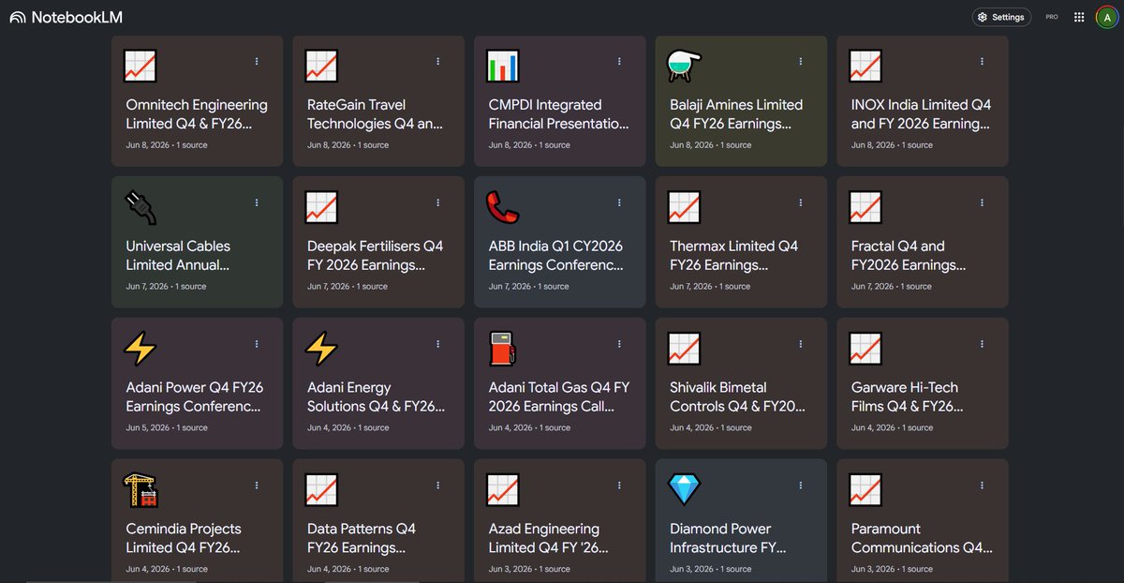
Task: Click the Azad Engineering chart emoji icon
Action: pos(503,490)
